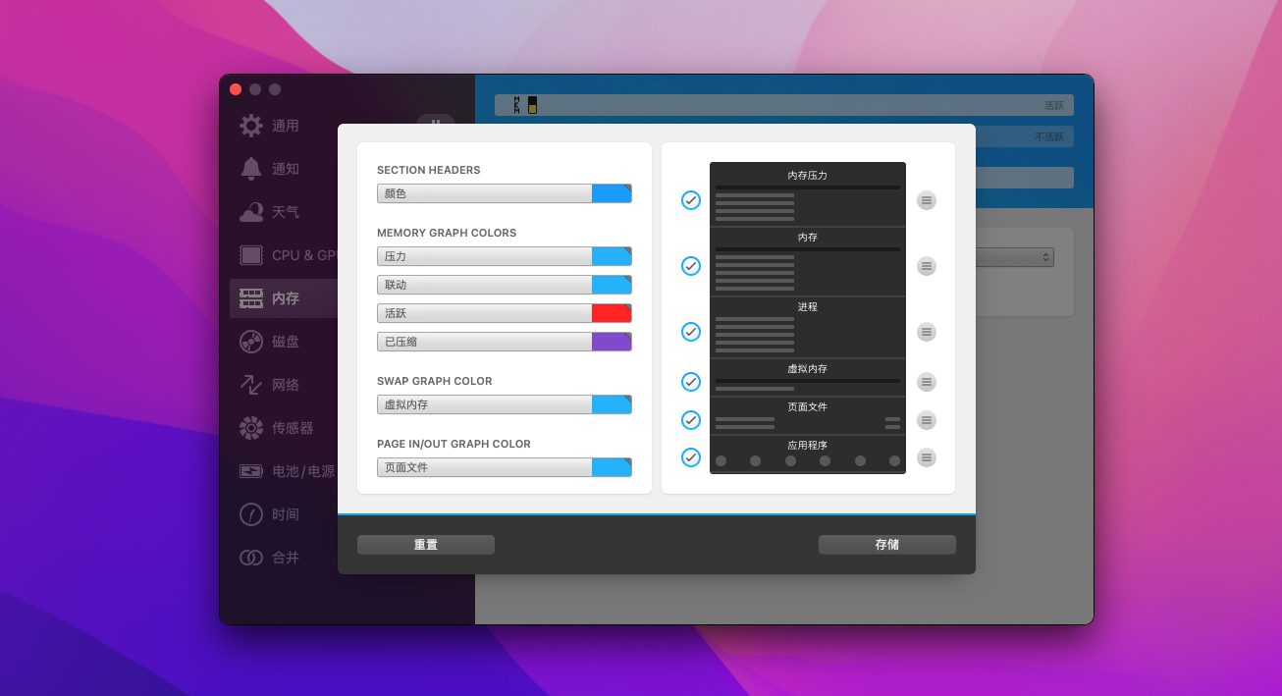Click the red 活跃 color swatch
The height and width of the screenshot is (696, 1282).
(x=612, y=313)
